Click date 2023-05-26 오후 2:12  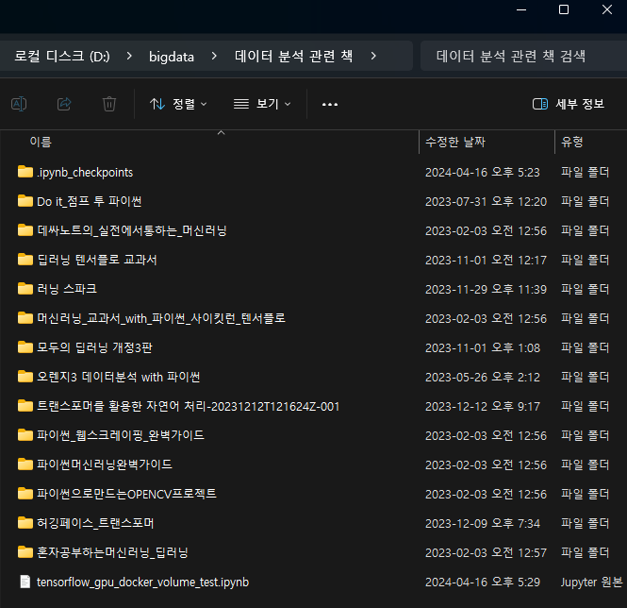pos(482,378)
